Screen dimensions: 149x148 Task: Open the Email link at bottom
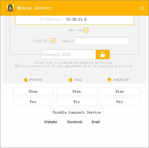tap(96, 122)
